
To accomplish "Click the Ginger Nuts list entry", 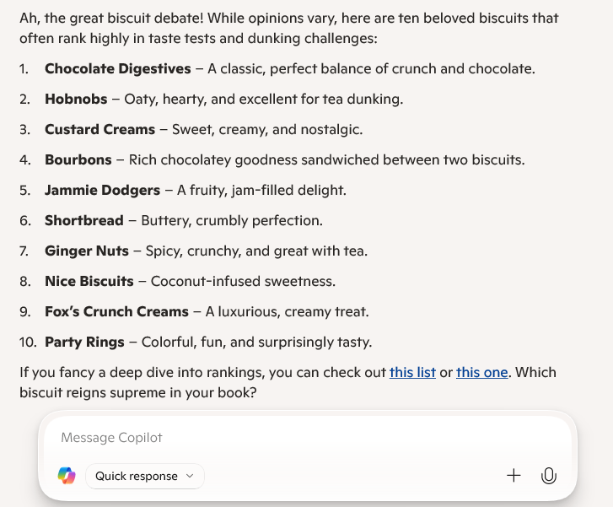I will pos(87,251).
